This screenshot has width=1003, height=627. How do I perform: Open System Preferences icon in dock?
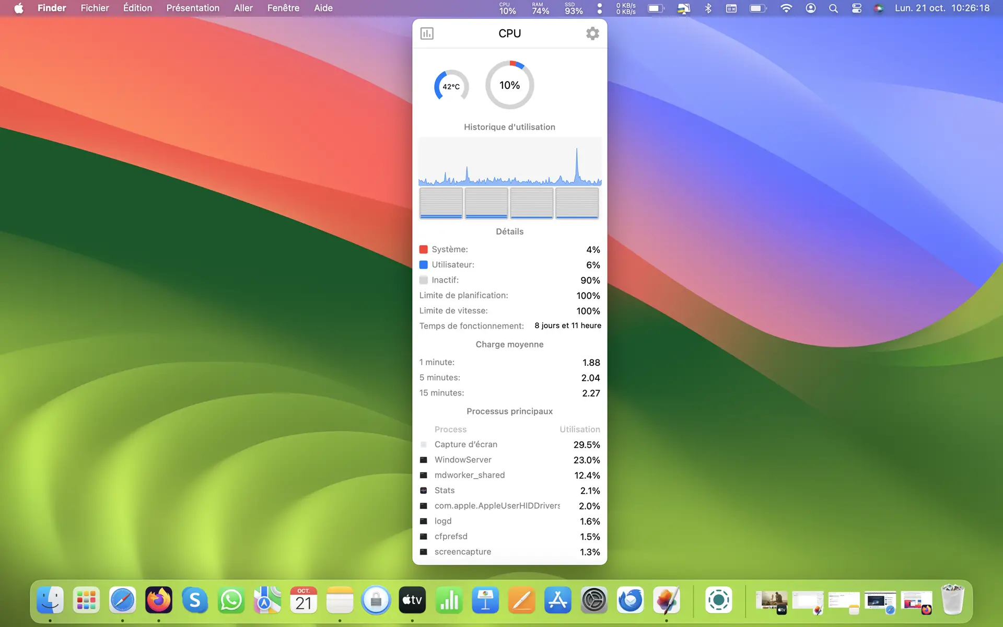(x=593, y=600)
